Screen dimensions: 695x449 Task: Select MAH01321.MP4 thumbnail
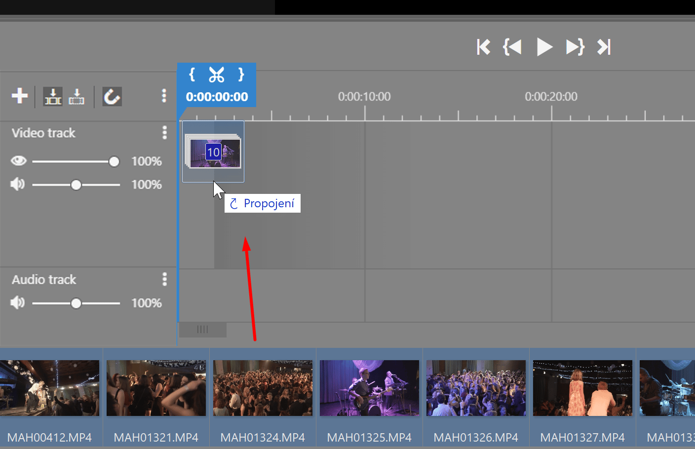coord(156,388)
